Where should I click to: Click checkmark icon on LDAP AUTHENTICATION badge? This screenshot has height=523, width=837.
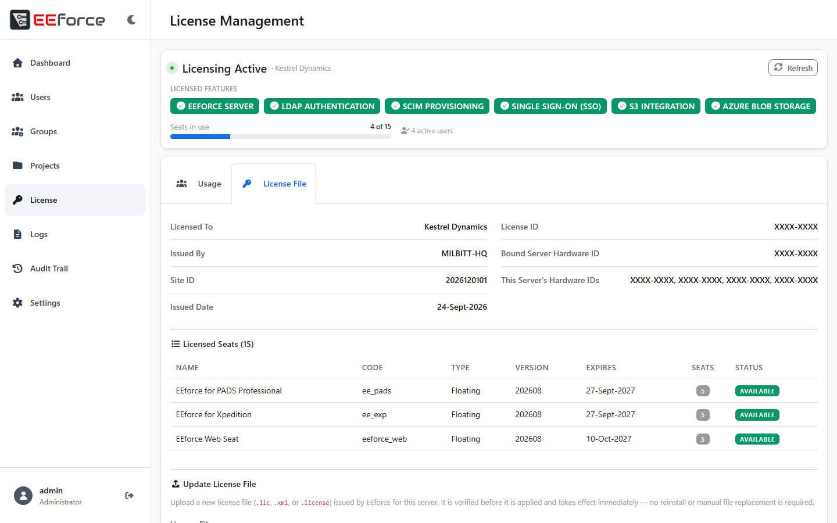(x=274, y=106)
